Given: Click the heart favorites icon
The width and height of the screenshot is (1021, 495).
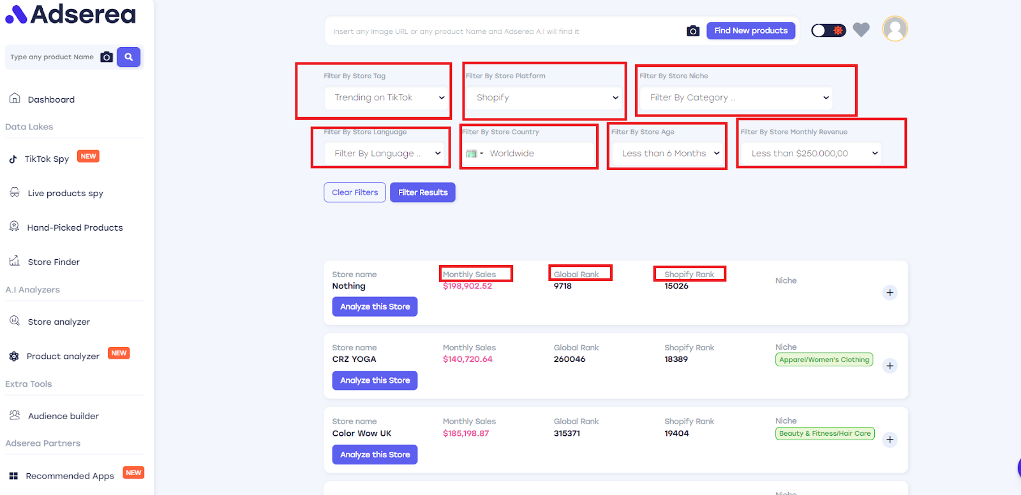Looking at the screenshot, I should (x=861, y=30).
